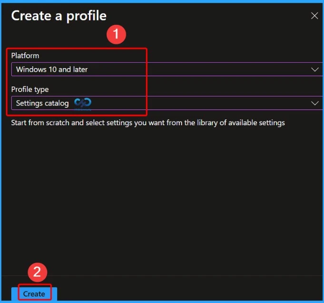
Task: Open the Profile type dropdown
Action: click(x=167, y=103)
